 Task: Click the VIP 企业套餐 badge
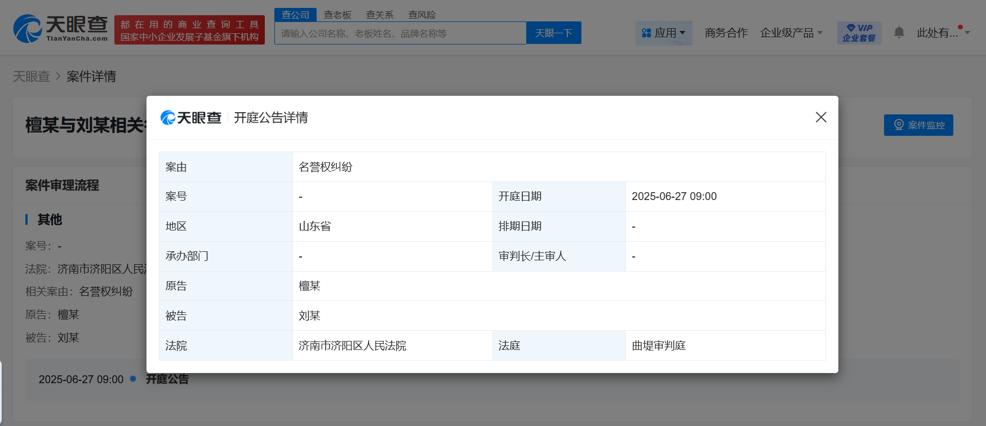pyautogui.click(x=859, y=33)
